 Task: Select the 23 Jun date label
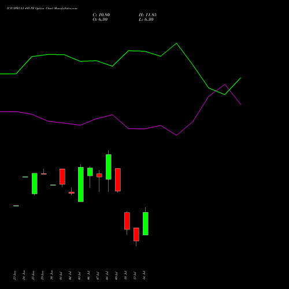(x=14, y=275)
